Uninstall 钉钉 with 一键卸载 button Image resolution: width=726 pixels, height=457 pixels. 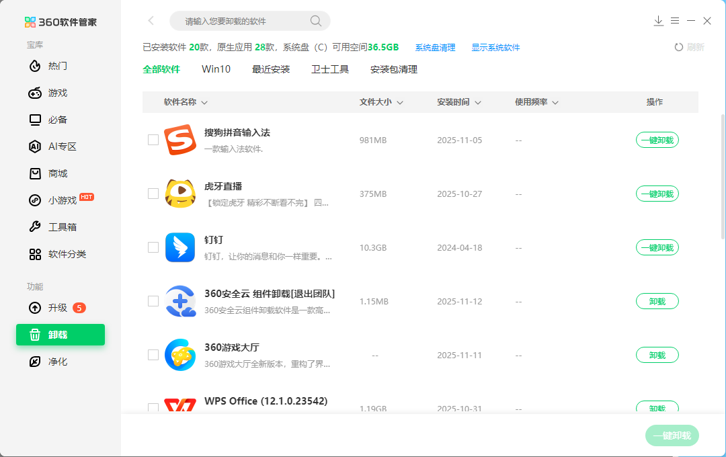tap(657, 247)
